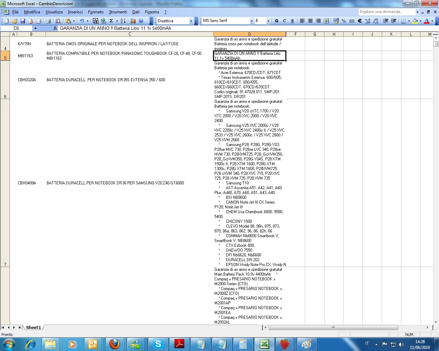The height and width of the screenshot is (351, 439).
Task: Expand the Name Box dropdown
Action: [x=35, y=28]
